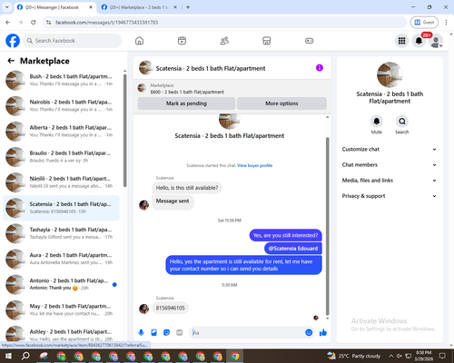Image resolution: width=454 pixels, height=363 pixels.
Task: Expand Chat members section
Action: 390,165
